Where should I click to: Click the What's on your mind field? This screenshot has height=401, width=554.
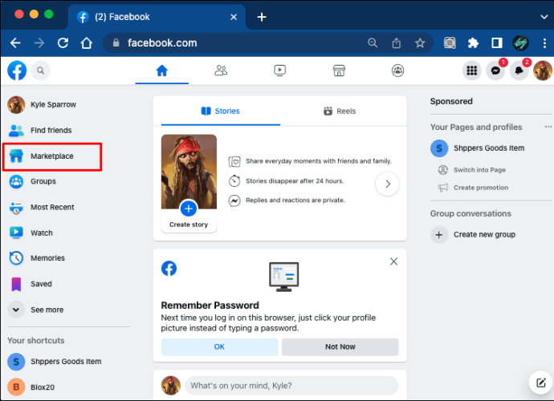[x=291, y=386]
